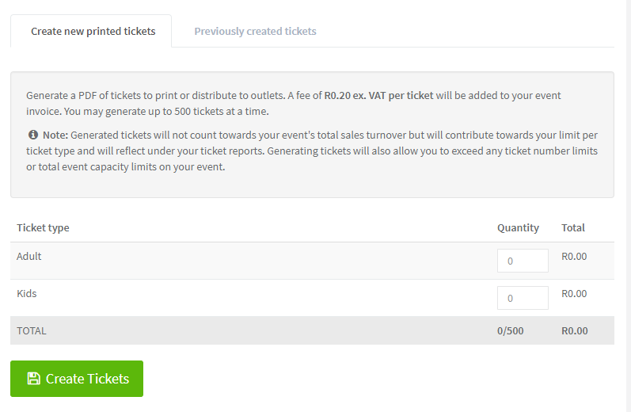Click the bold Note: label

pos(55,135)
